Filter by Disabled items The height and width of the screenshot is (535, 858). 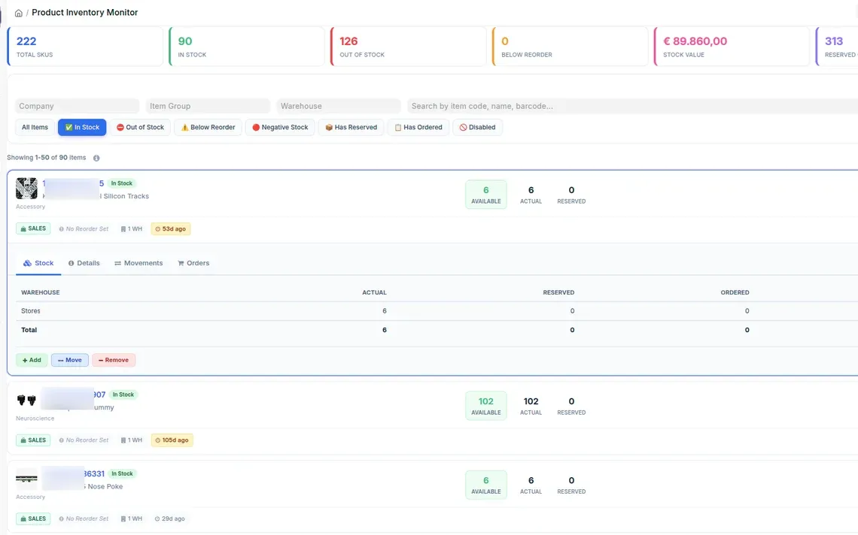pyautogui.click(x=478, y=127)
